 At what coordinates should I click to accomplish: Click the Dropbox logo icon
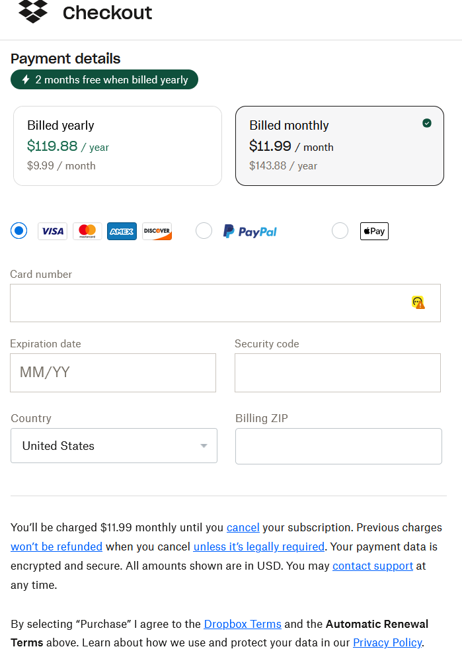point(33,12)
